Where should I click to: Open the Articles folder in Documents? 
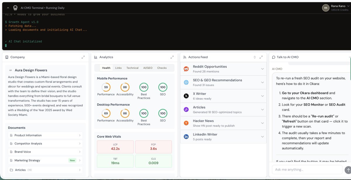[45, 170]
